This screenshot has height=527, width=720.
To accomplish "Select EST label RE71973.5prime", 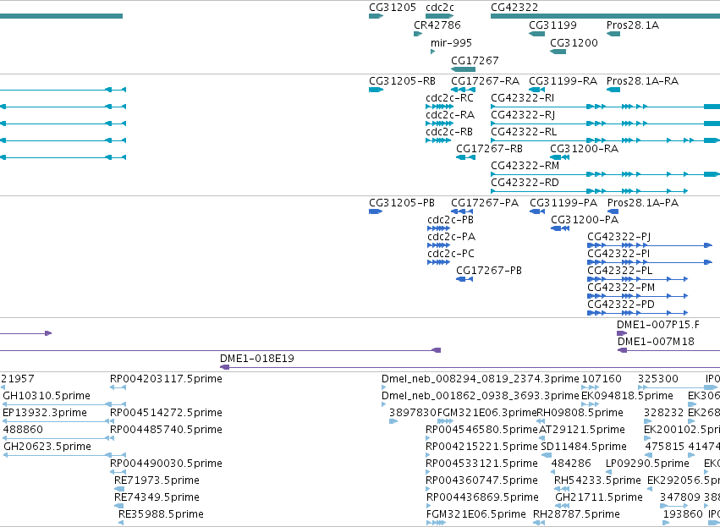I will (157, 481).
